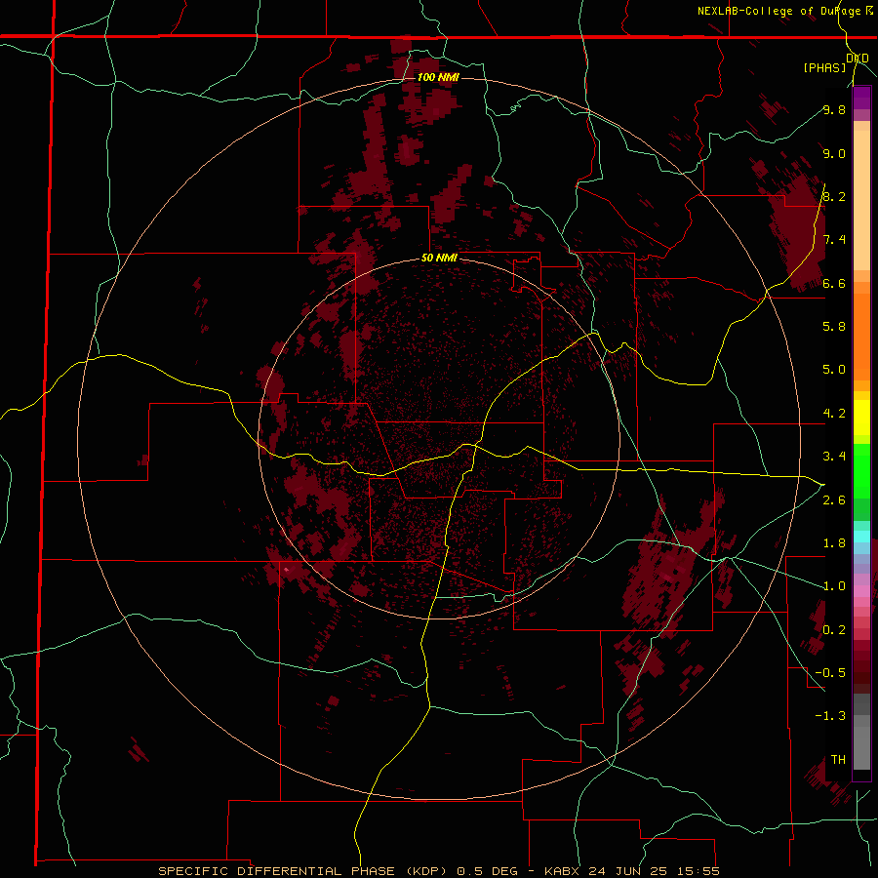Screen dimensions: 878x878
Task: Click the 9.8 value on color scale
Action: (x=834, y=109)
